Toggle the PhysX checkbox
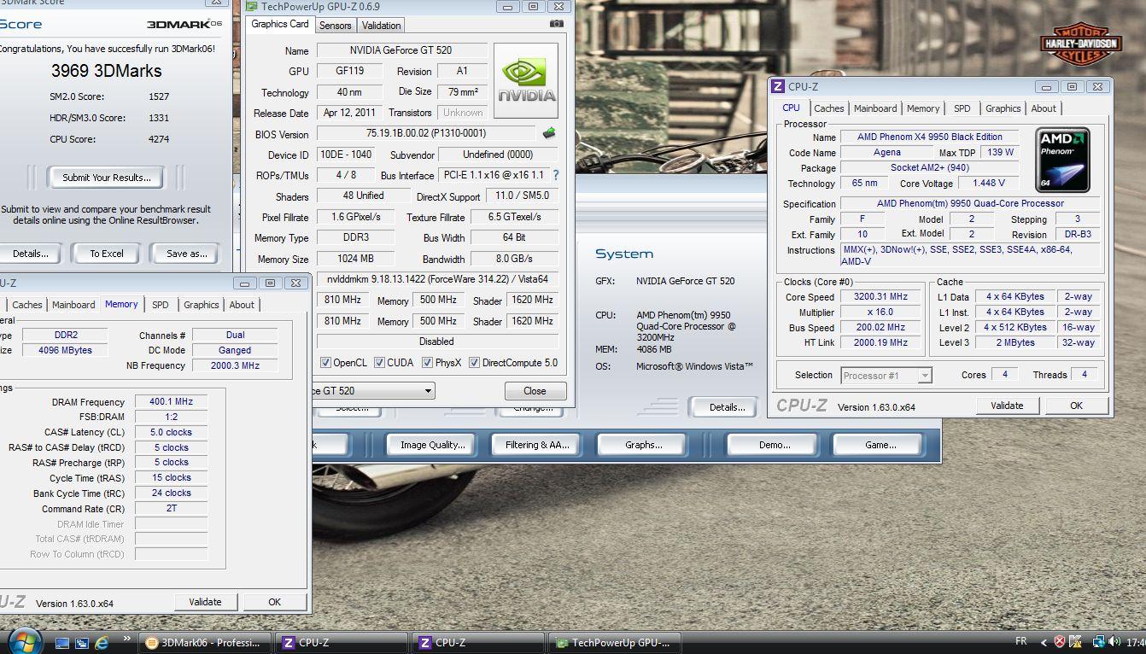1146x654 pixels. [x=426, y=363]
